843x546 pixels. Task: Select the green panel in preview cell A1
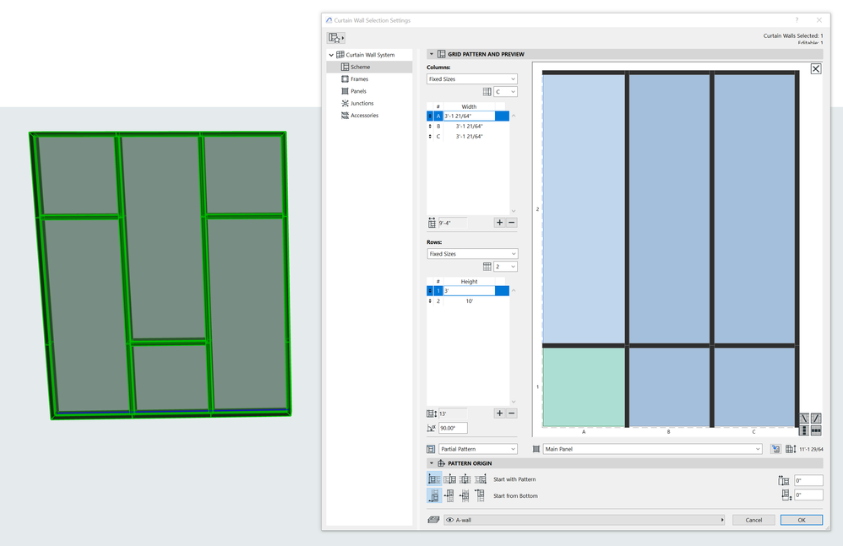click(x=584, y=387)
